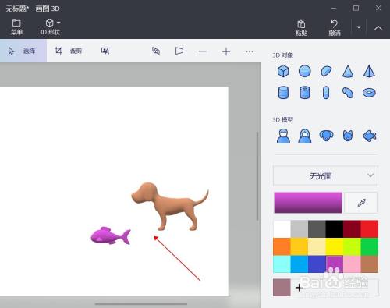Add the woman 3D model
The image size is (390, 308).
305,136
